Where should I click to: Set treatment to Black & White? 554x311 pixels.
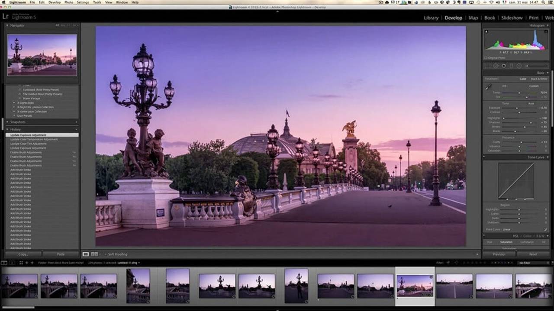coord(539,79)
